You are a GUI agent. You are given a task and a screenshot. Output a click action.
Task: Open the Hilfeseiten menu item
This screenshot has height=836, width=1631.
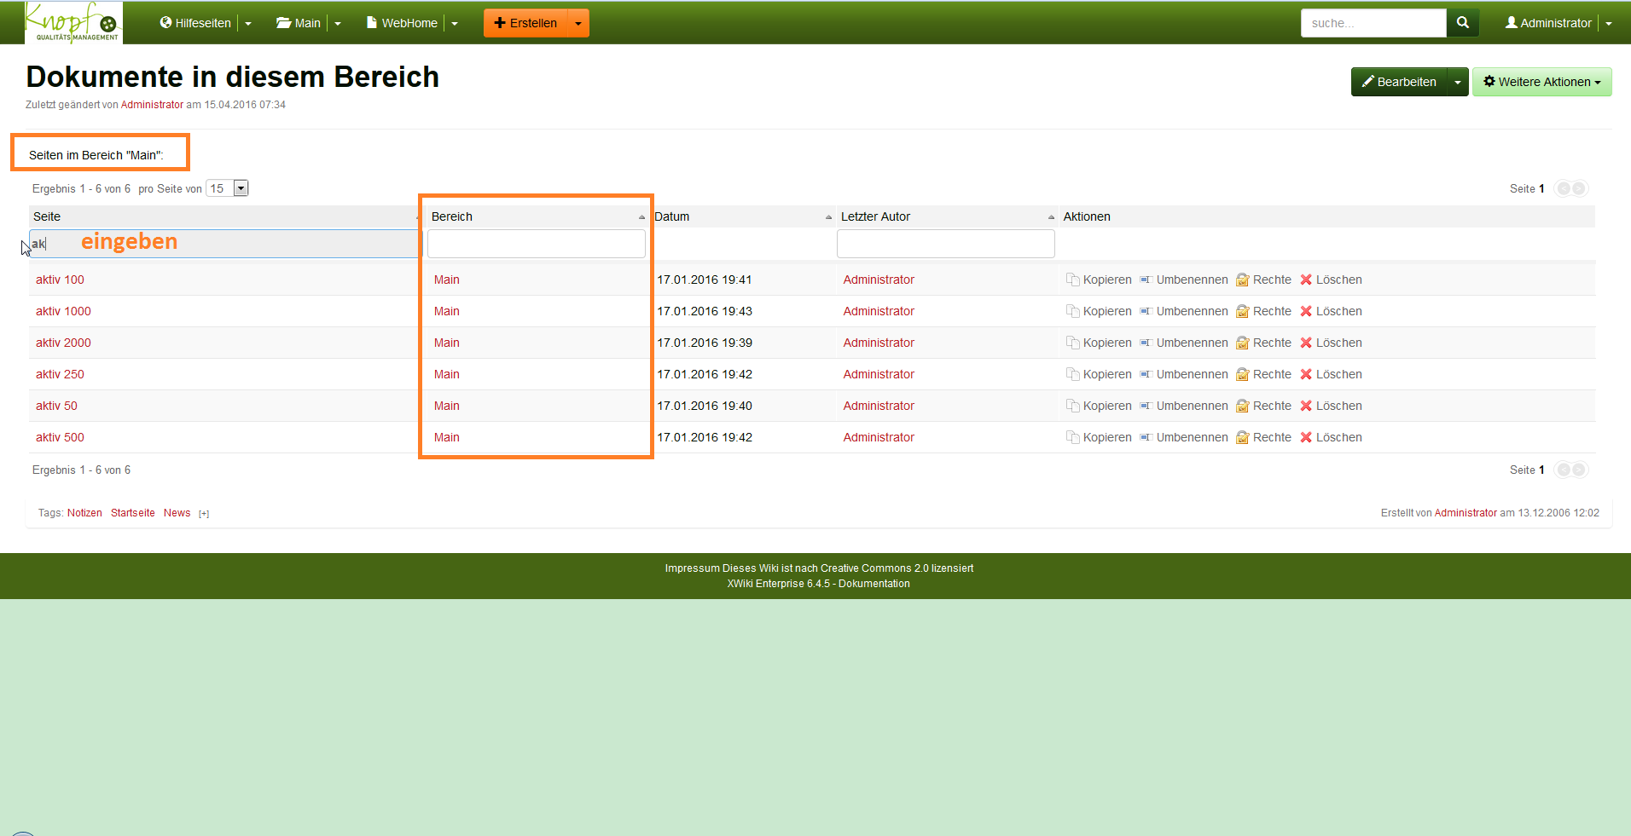click(x=195, y=23)
